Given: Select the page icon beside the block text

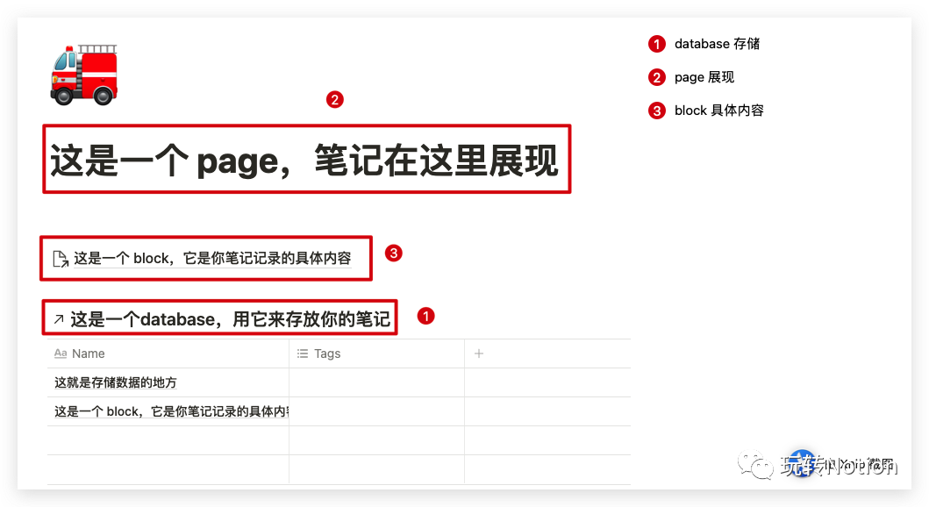Looking at the screenshot, I should pos(60,258).
